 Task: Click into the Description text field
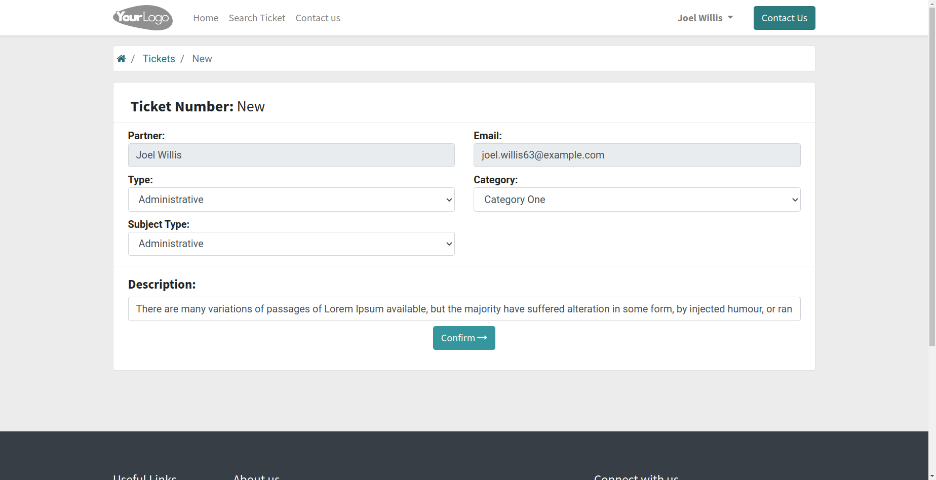coord(464,309)
